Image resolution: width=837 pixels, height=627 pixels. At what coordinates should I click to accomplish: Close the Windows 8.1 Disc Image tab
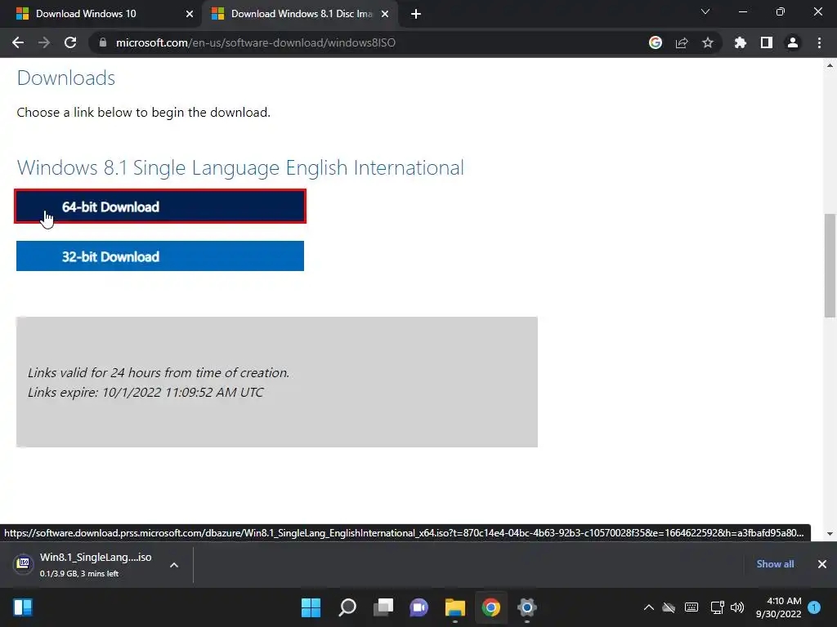385,14
